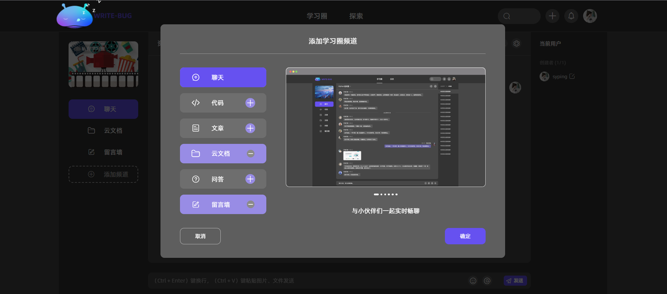Image resolution: width=667 pixels, height=294 pixels.
Task: Cancel the dialog using the 取消 button
Action: (200, 236)
